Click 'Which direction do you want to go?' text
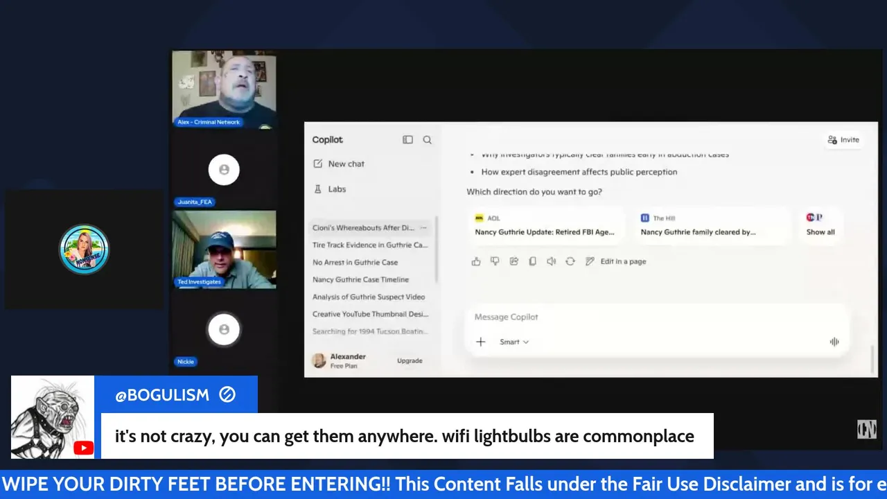Screen dimensions: 887x499 coord(534,192)
